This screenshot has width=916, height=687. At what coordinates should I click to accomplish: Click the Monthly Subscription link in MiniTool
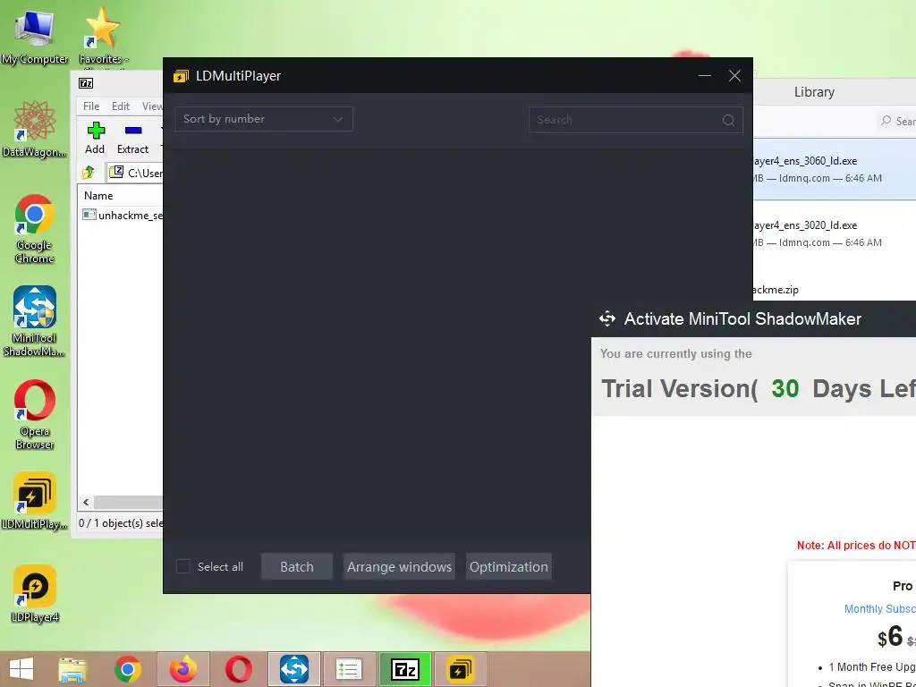pyautogui.click(x=880, y=608)
